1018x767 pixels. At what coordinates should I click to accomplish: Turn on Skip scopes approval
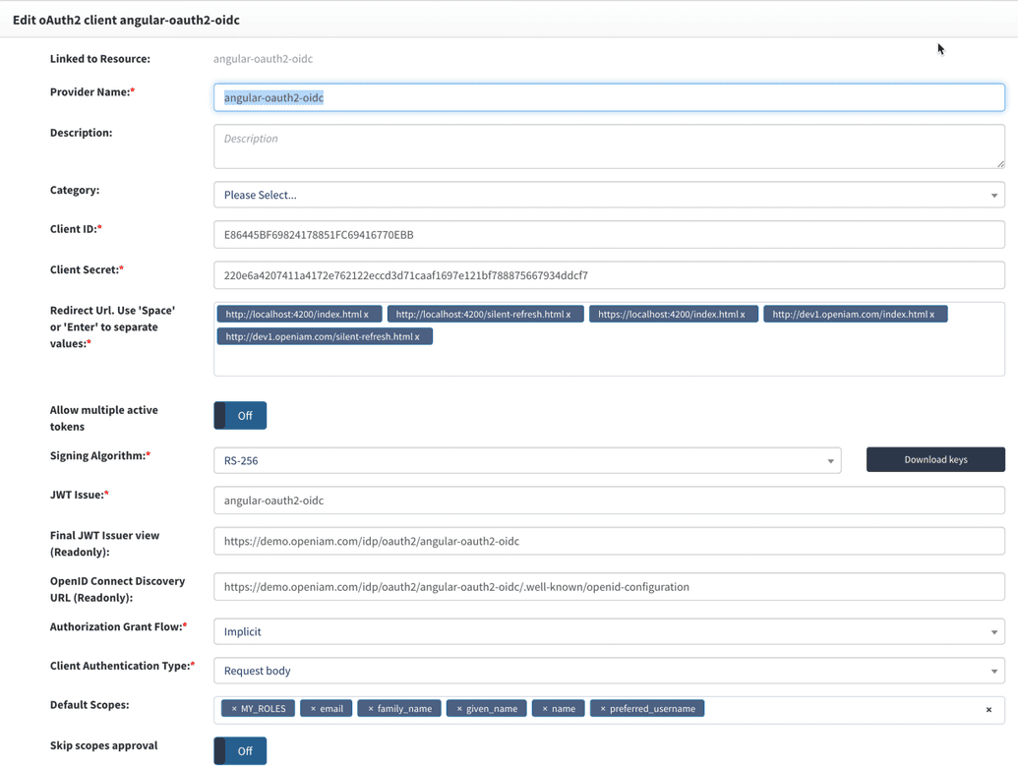(239, 750)
